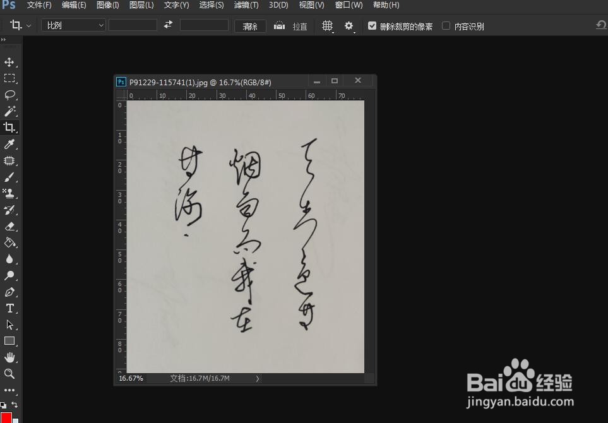
Task: Select the Clone Stamp tool
Action: pos(9,193)
